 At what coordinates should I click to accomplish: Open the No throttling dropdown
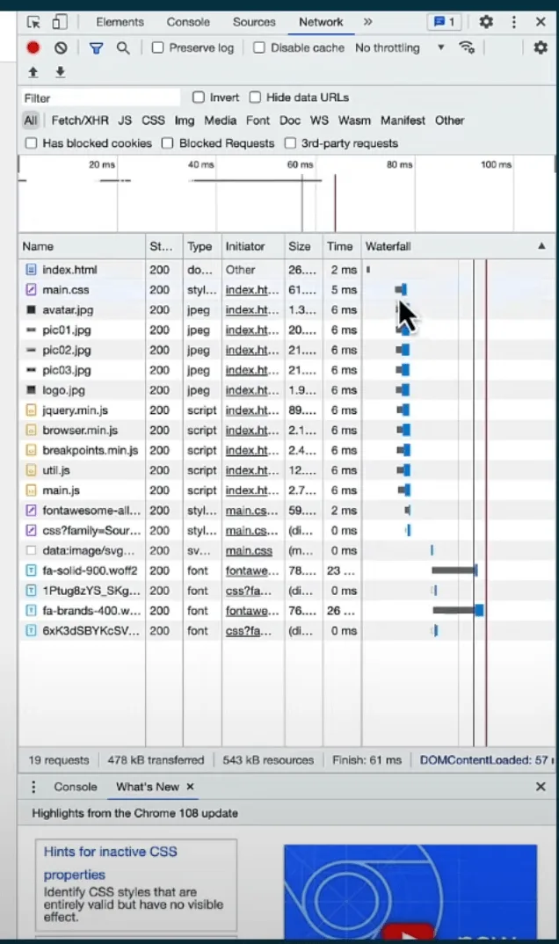(400, 47)
